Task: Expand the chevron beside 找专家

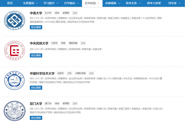Action: click(x=180, y=3)
